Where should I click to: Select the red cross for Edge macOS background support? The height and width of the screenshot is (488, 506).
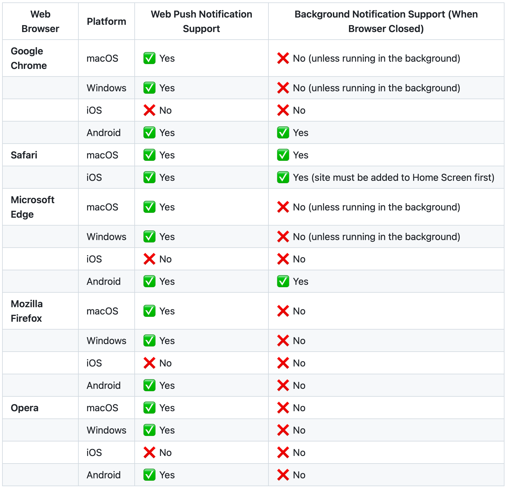tap(283, 207)
